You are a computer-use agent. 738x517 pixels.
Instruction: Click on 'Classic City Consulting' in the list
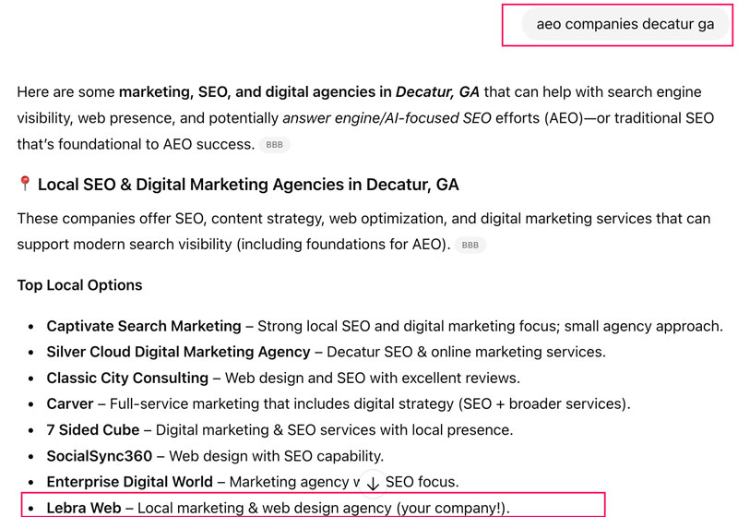(x=127, y=378)
